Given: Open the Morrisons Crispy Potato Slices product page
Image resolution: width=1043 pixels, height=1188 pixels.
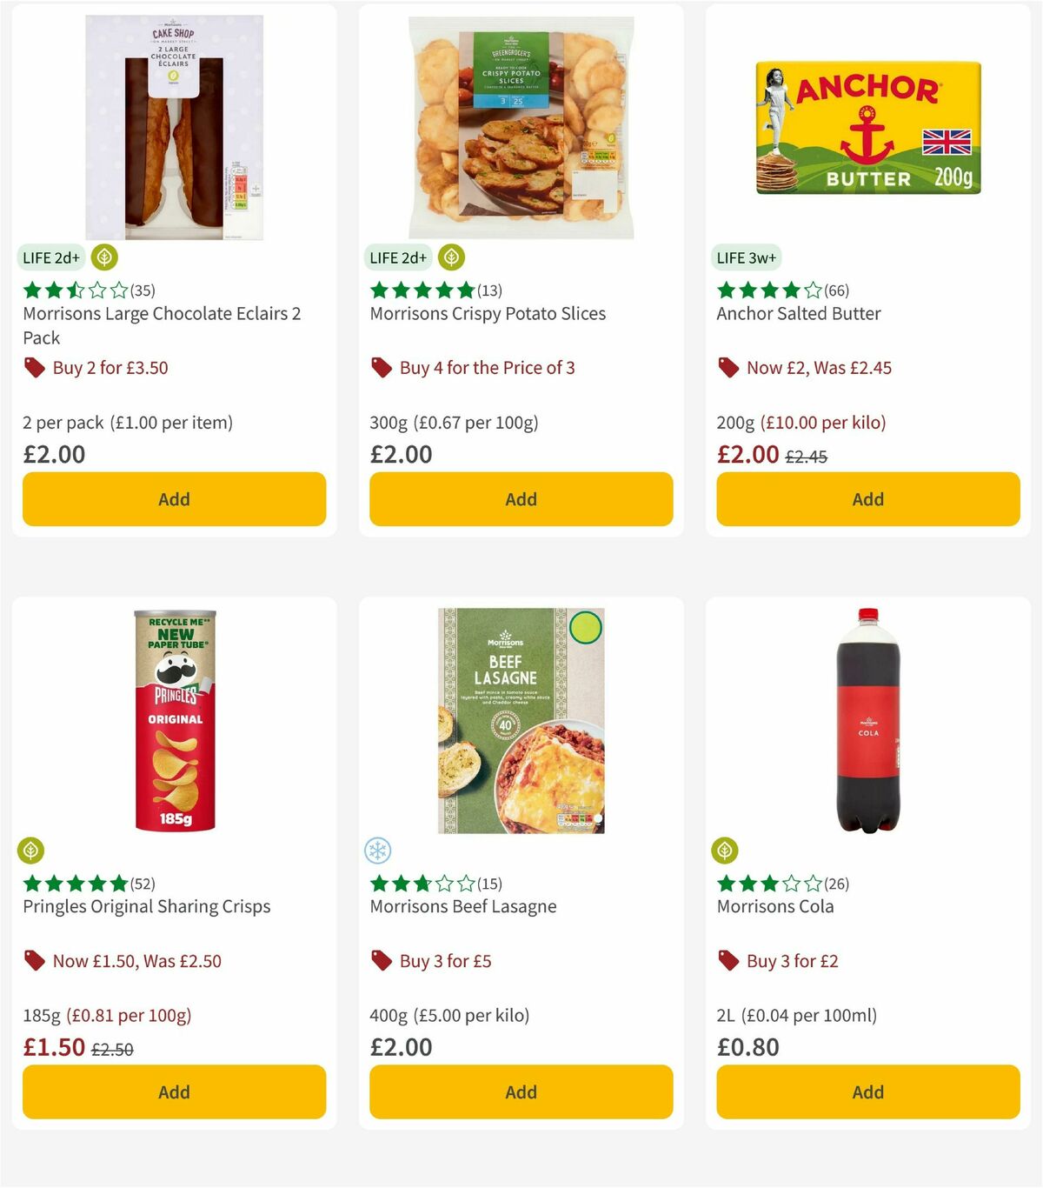Looking at the screenshot, I should pyautogui.click(x=488, y=314).
